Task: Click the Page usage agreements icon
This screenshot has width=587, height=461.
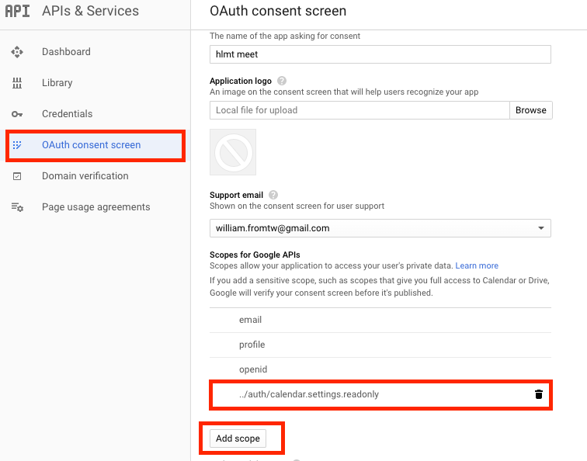Action: (x=17, y=207)
